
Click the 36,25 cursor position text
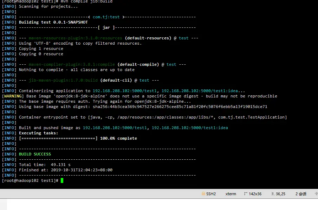pos(280,194)
